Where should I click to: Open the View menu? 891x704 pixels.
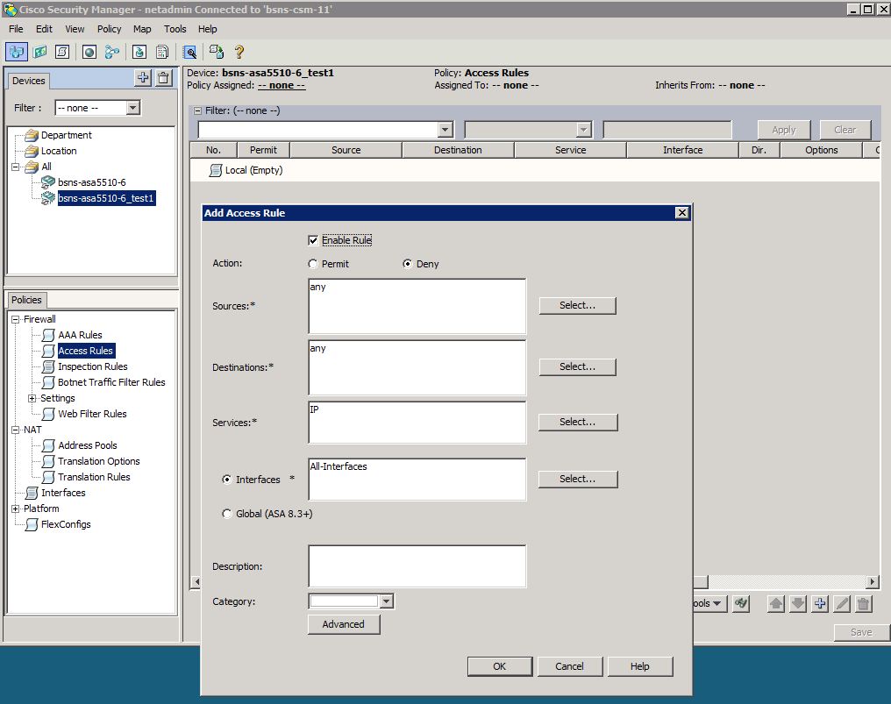point(75,29)
